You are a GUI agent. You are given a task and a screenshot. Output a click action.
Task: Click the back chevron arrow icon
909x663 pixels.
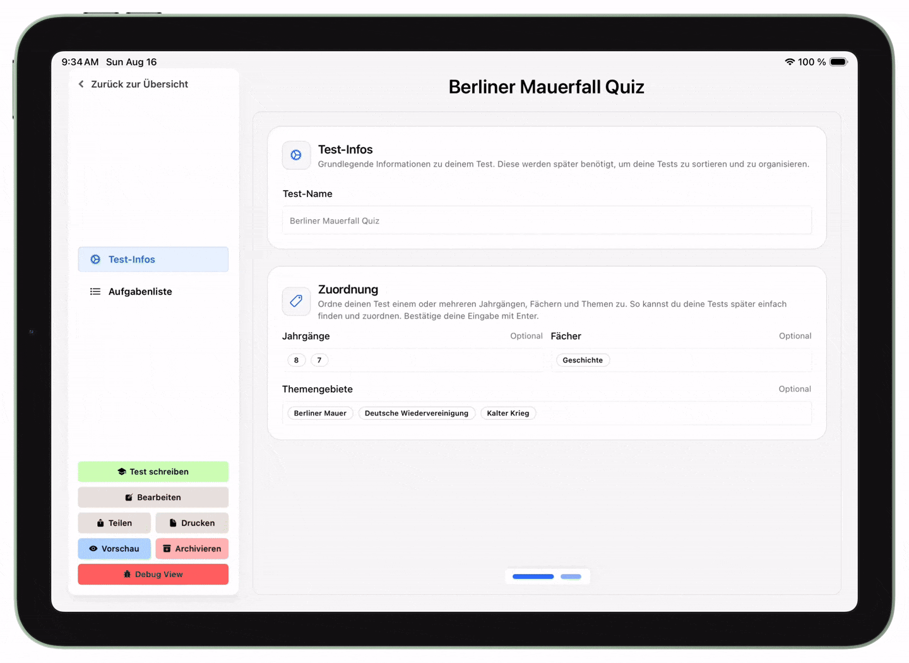click(x=81, y=84)
